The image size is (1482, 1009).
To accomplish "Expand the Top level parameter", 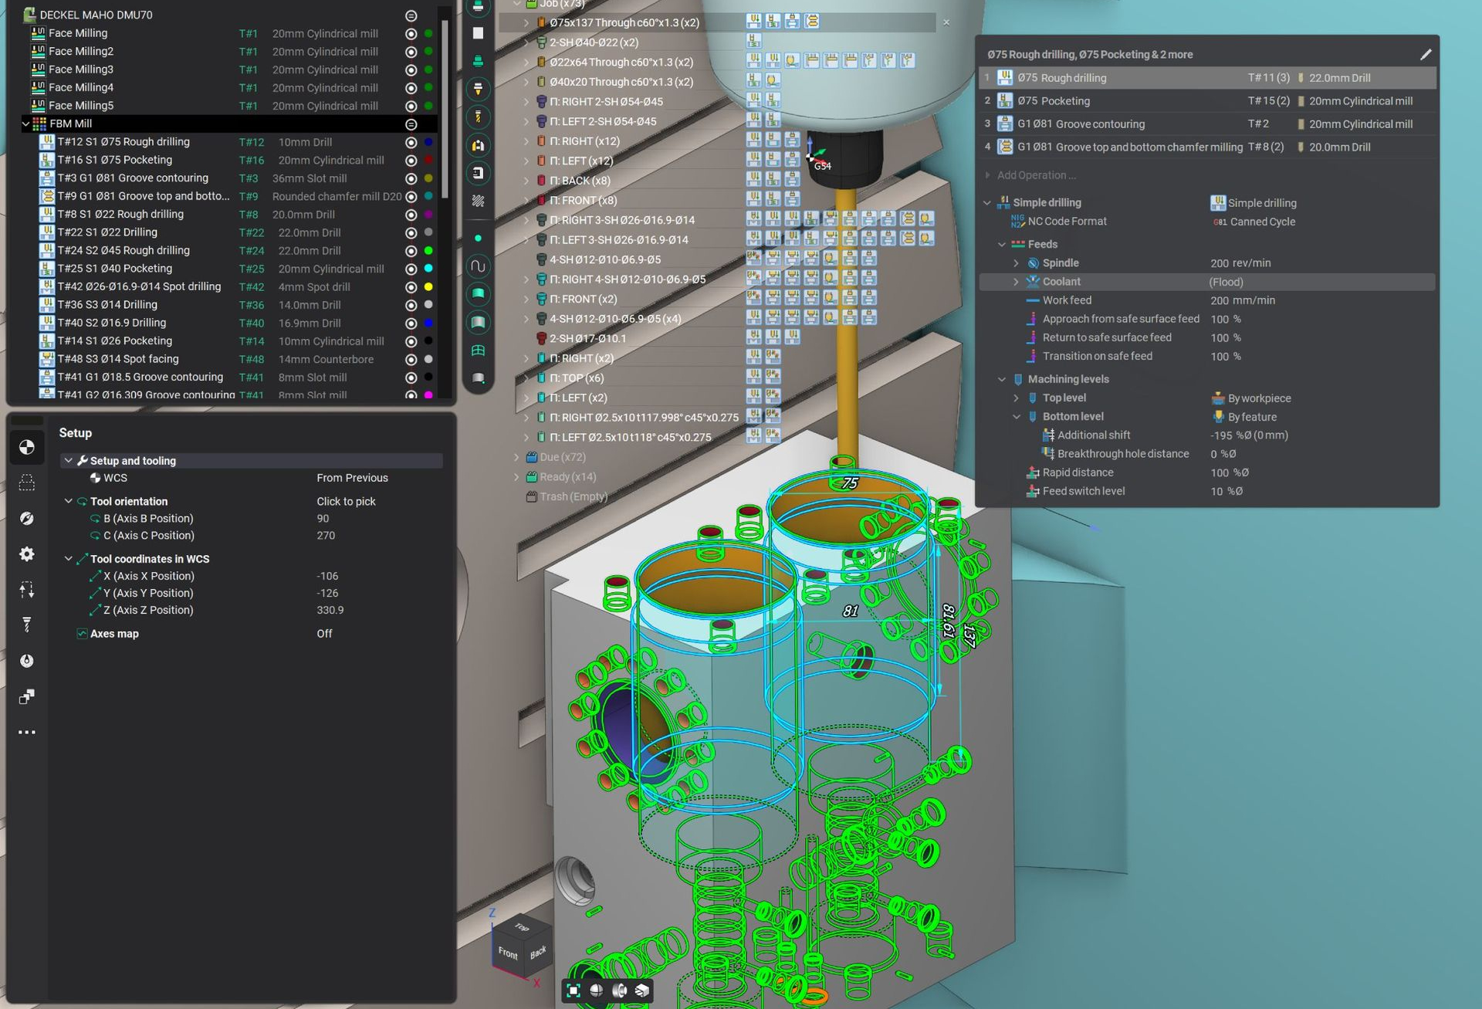I will coord(1016,398).
